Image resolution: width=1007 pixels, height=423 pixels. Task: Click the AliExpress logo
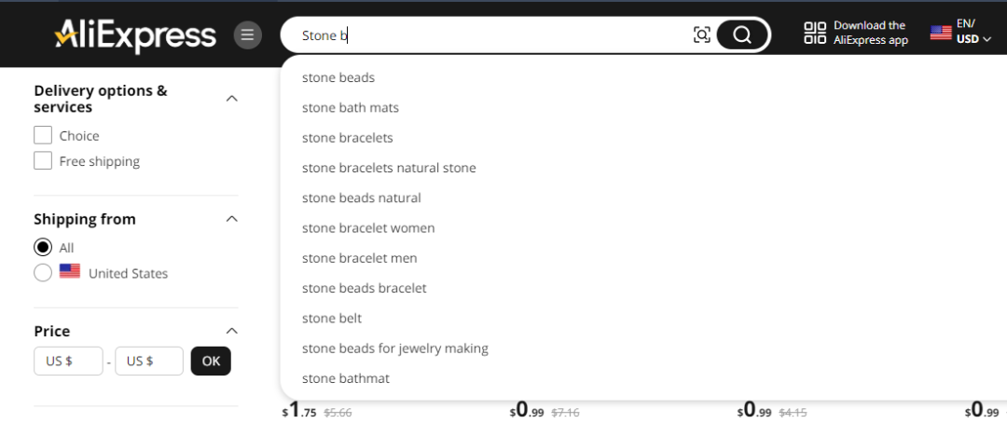click(x=135, y=35)
